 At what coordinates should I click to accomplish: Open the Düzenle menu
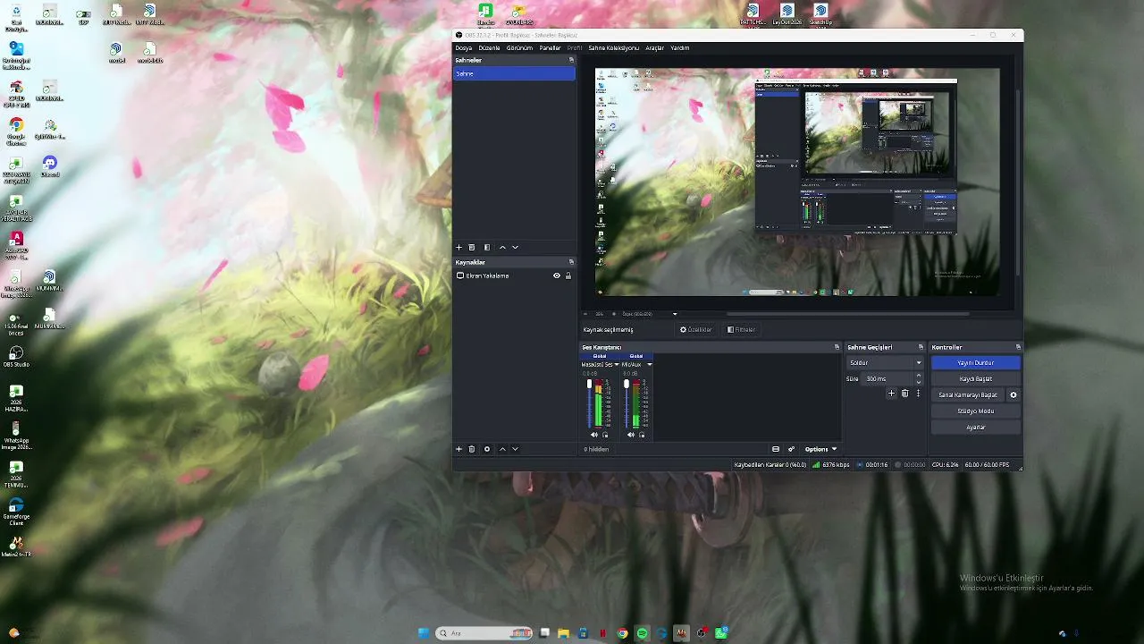[x=489, y=47]
